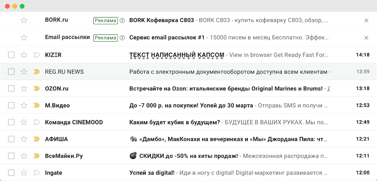Click sender name OZON.ru
The height and width of the screenshot is (181, 377).
pyautogui.click(x=57, y=89)
